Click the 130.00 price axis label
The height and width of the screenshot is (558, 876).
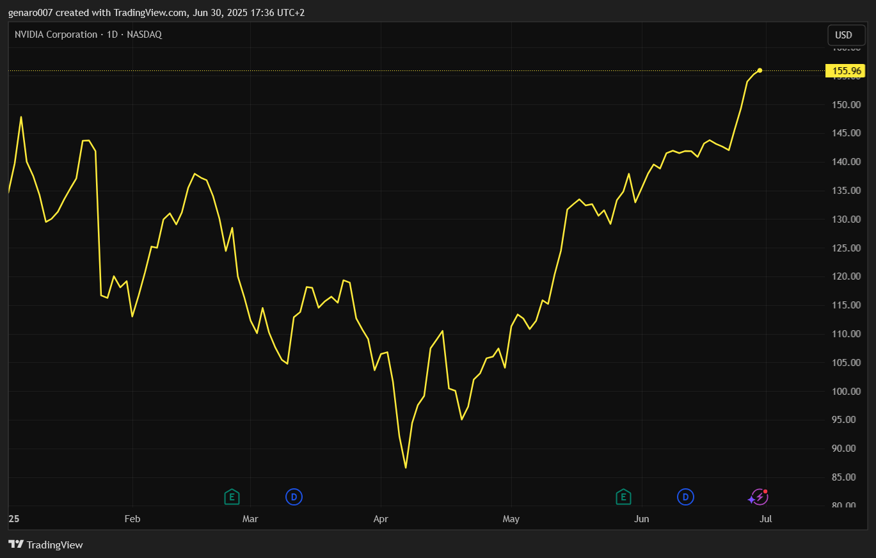click(847, 219)
